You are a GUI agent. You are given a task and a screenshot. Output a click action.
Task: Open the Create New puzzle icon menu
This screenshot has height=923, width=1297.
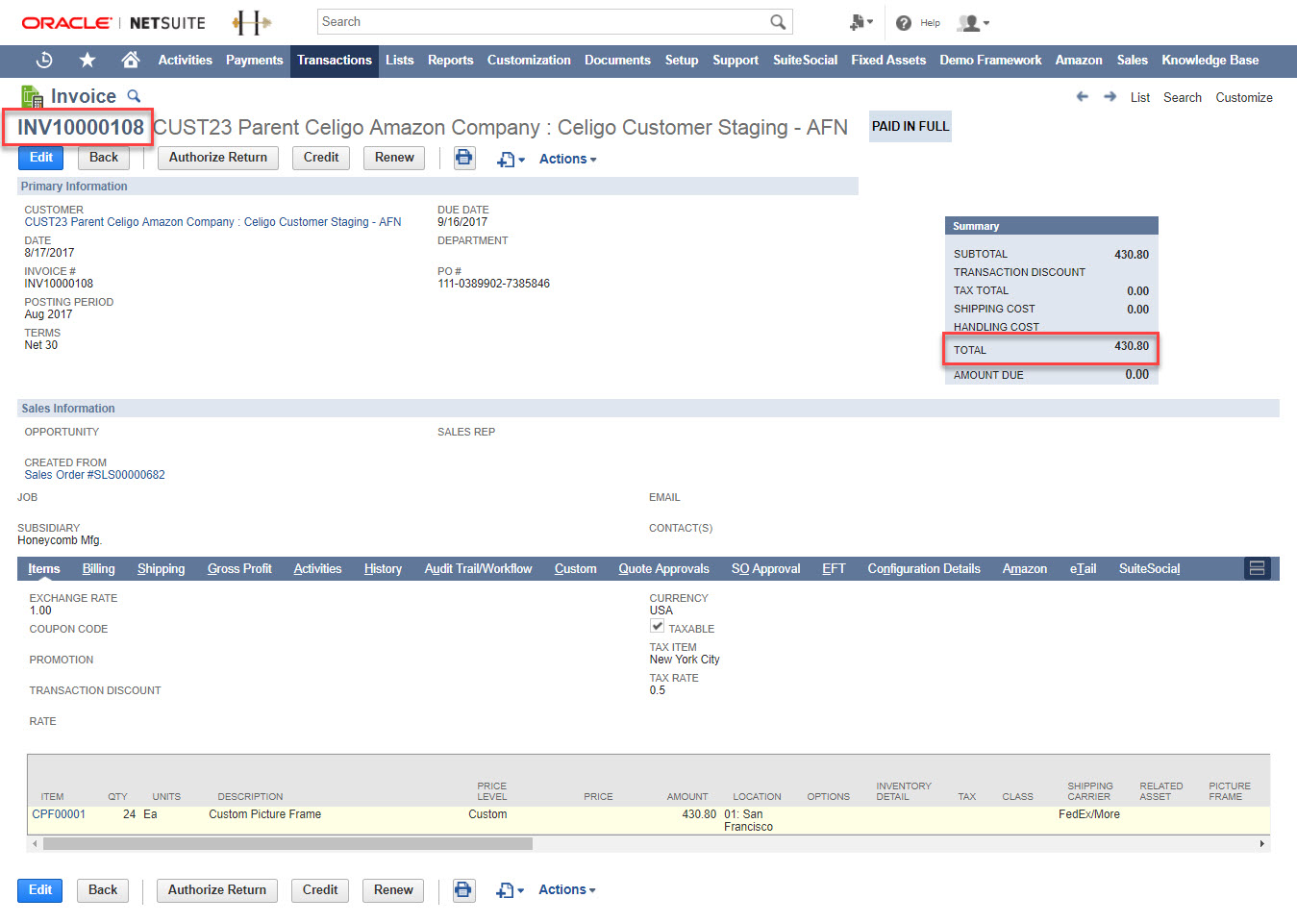pyautogui.click(x=861, y=22)
